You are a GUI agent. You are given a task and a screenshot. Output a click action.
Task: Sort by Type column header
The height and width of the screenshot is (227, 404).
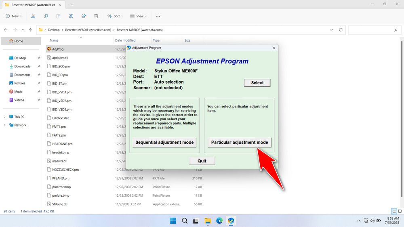156,40
